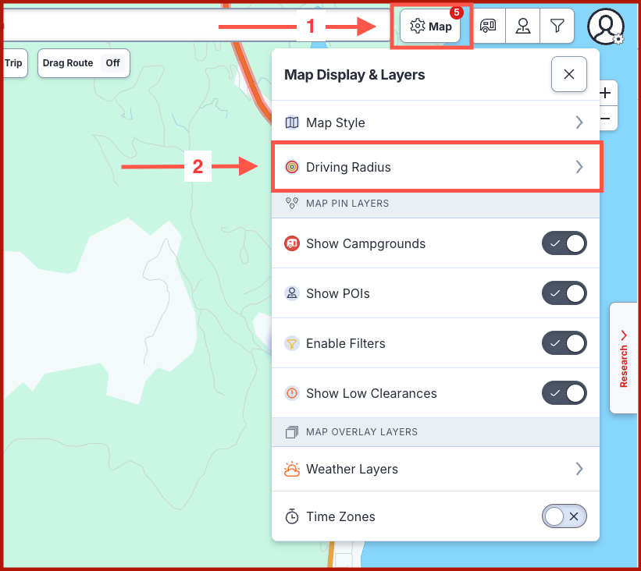641x571 pixels.
Task: Select the Map Style menu row
Action: 436,122
